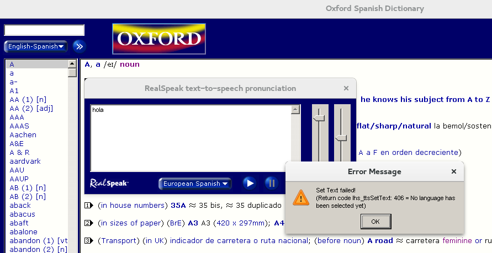
Task: Select 'abandon (1) [vt' entry
Action: (39, 240)
